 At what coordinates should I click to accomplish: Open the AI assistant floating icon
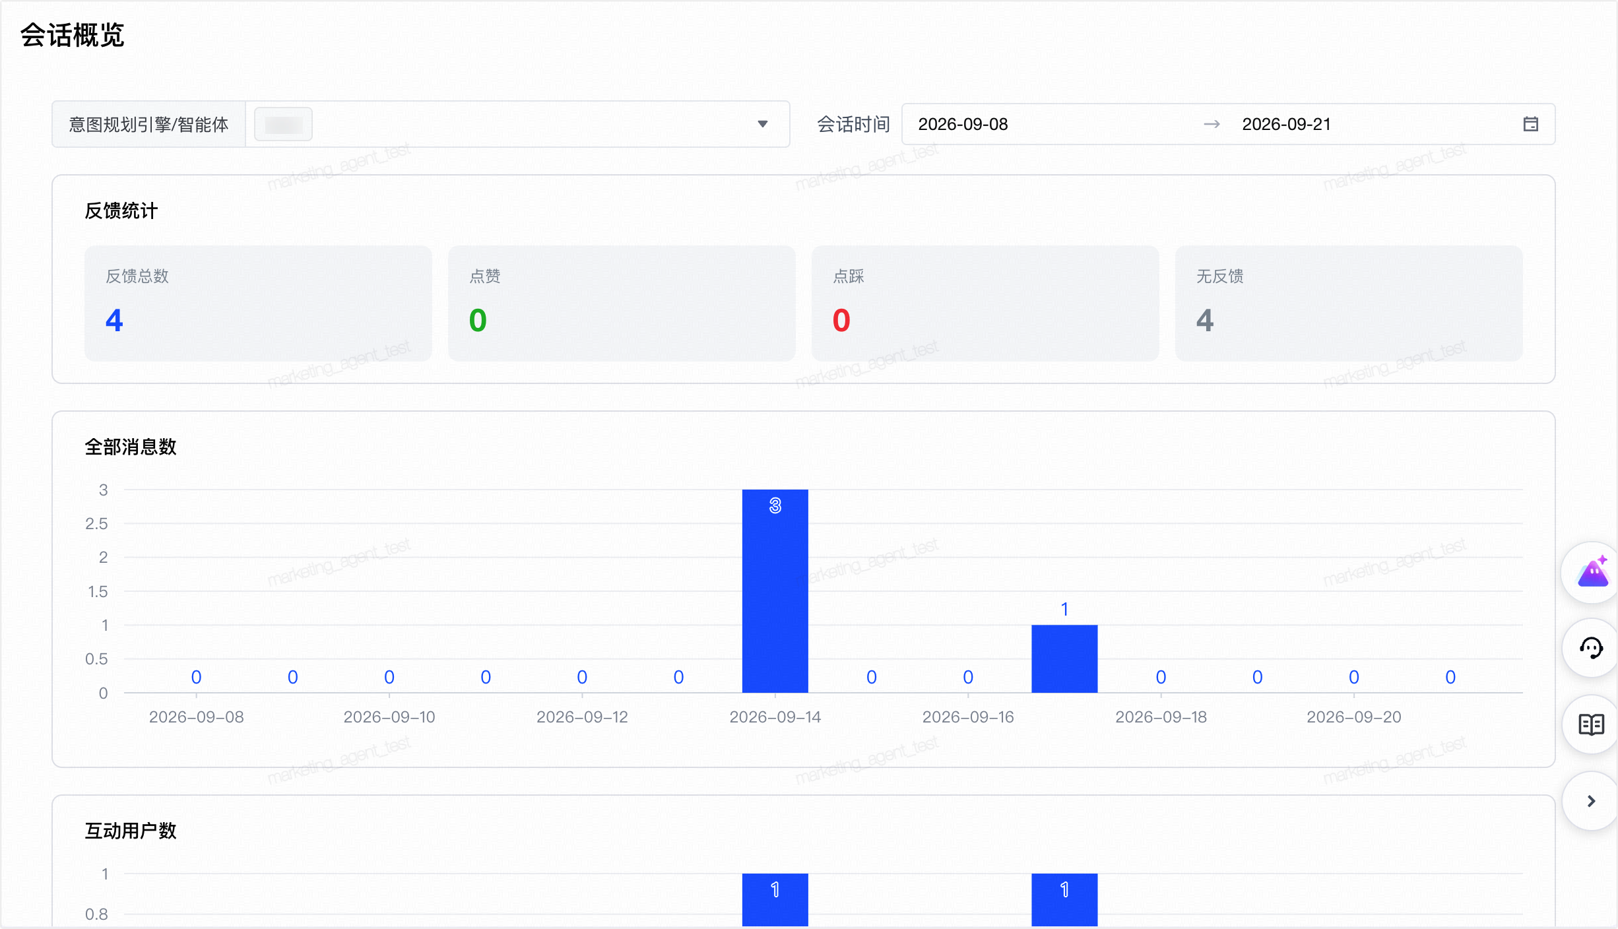tap(1593, 572)
